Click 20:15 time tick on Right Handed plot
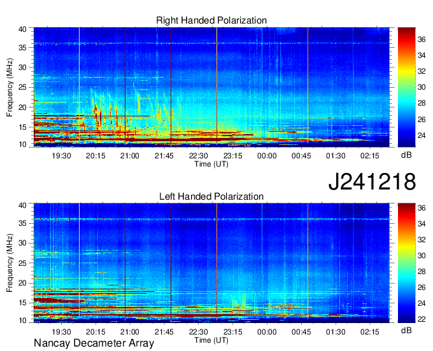The image size is (433, 351). (x=96, y=156)
